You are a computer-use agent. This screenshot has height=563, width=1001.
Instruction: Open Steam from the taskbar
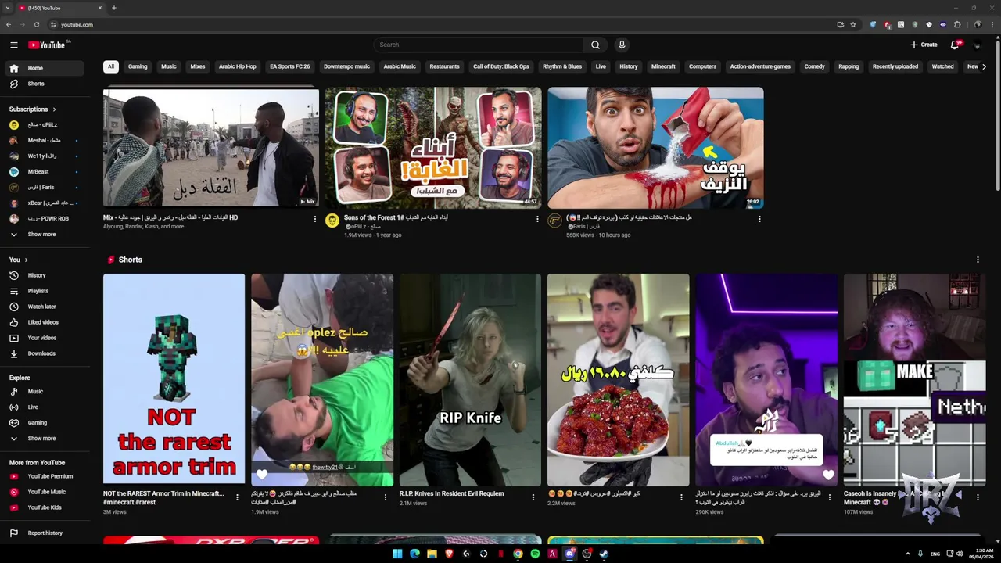click(604, 554)
